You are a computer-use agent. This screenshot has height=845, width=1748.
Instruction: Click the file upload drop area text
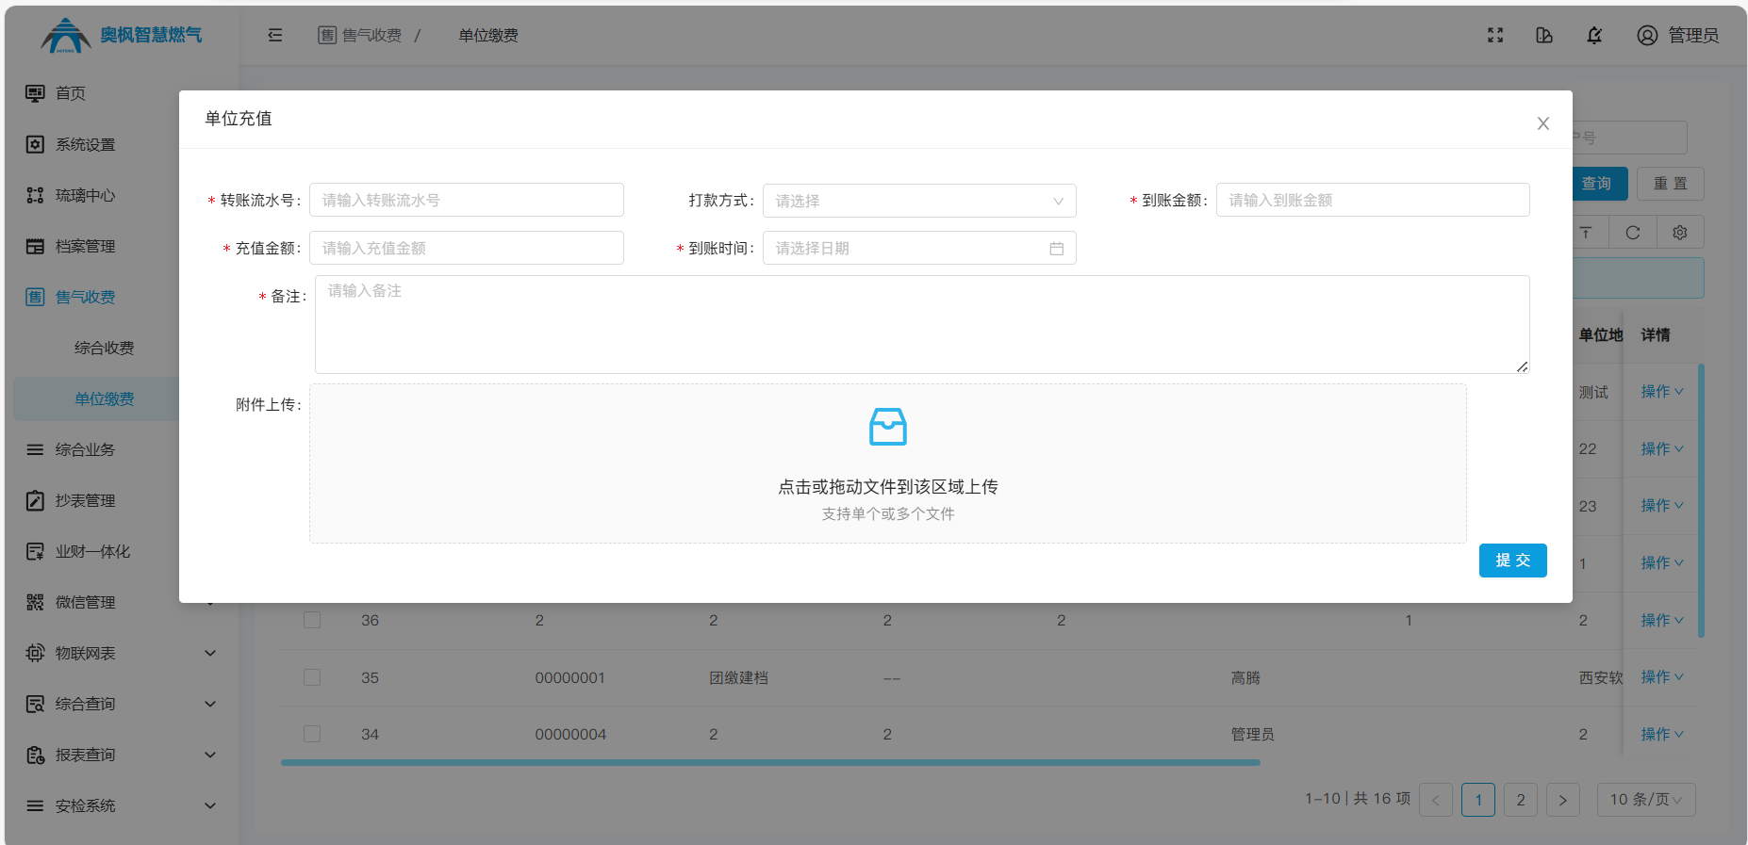(x=888, y=487)
